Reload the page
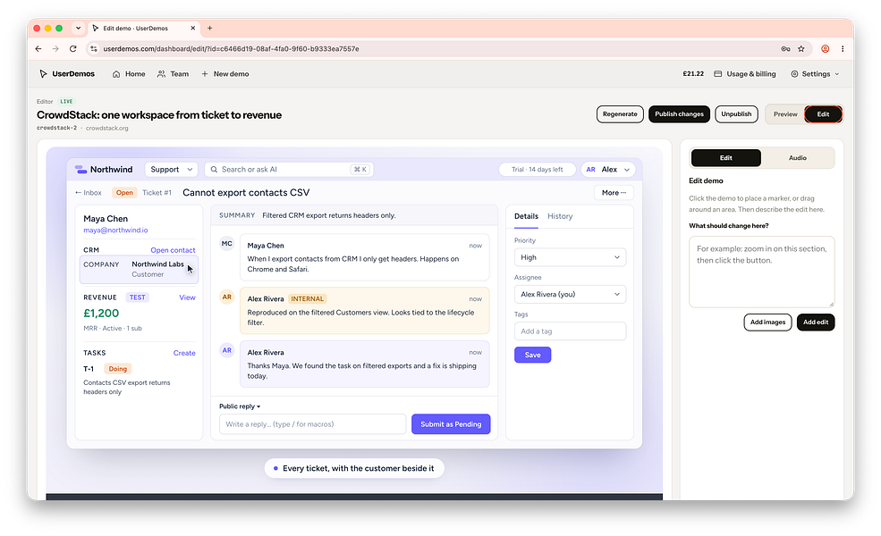This screenshot has width=881, height=536. (73, 49)
